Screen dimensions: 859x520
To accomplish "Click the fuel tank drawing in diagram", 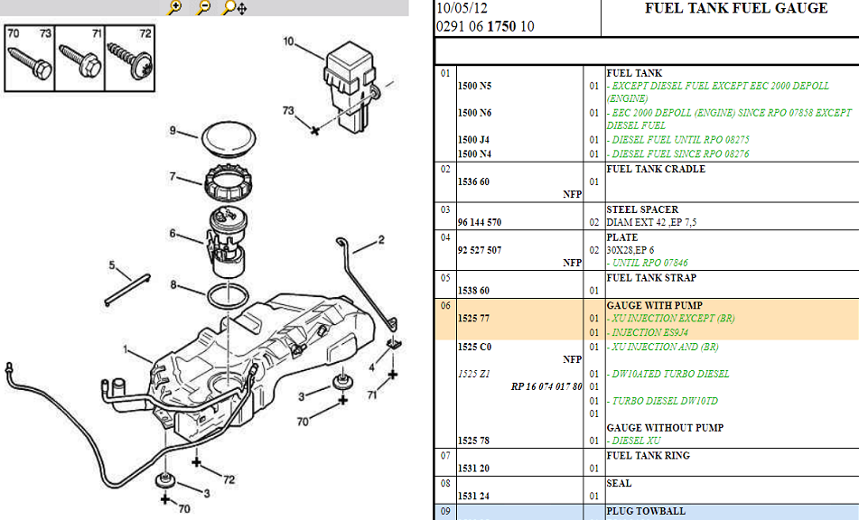I will (263, 369).
